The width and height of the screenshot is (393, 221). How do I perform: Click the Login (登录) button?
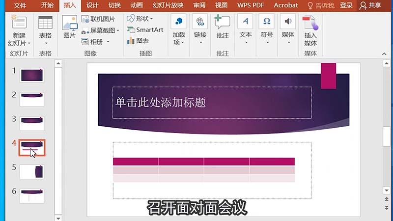coord(346,5)
